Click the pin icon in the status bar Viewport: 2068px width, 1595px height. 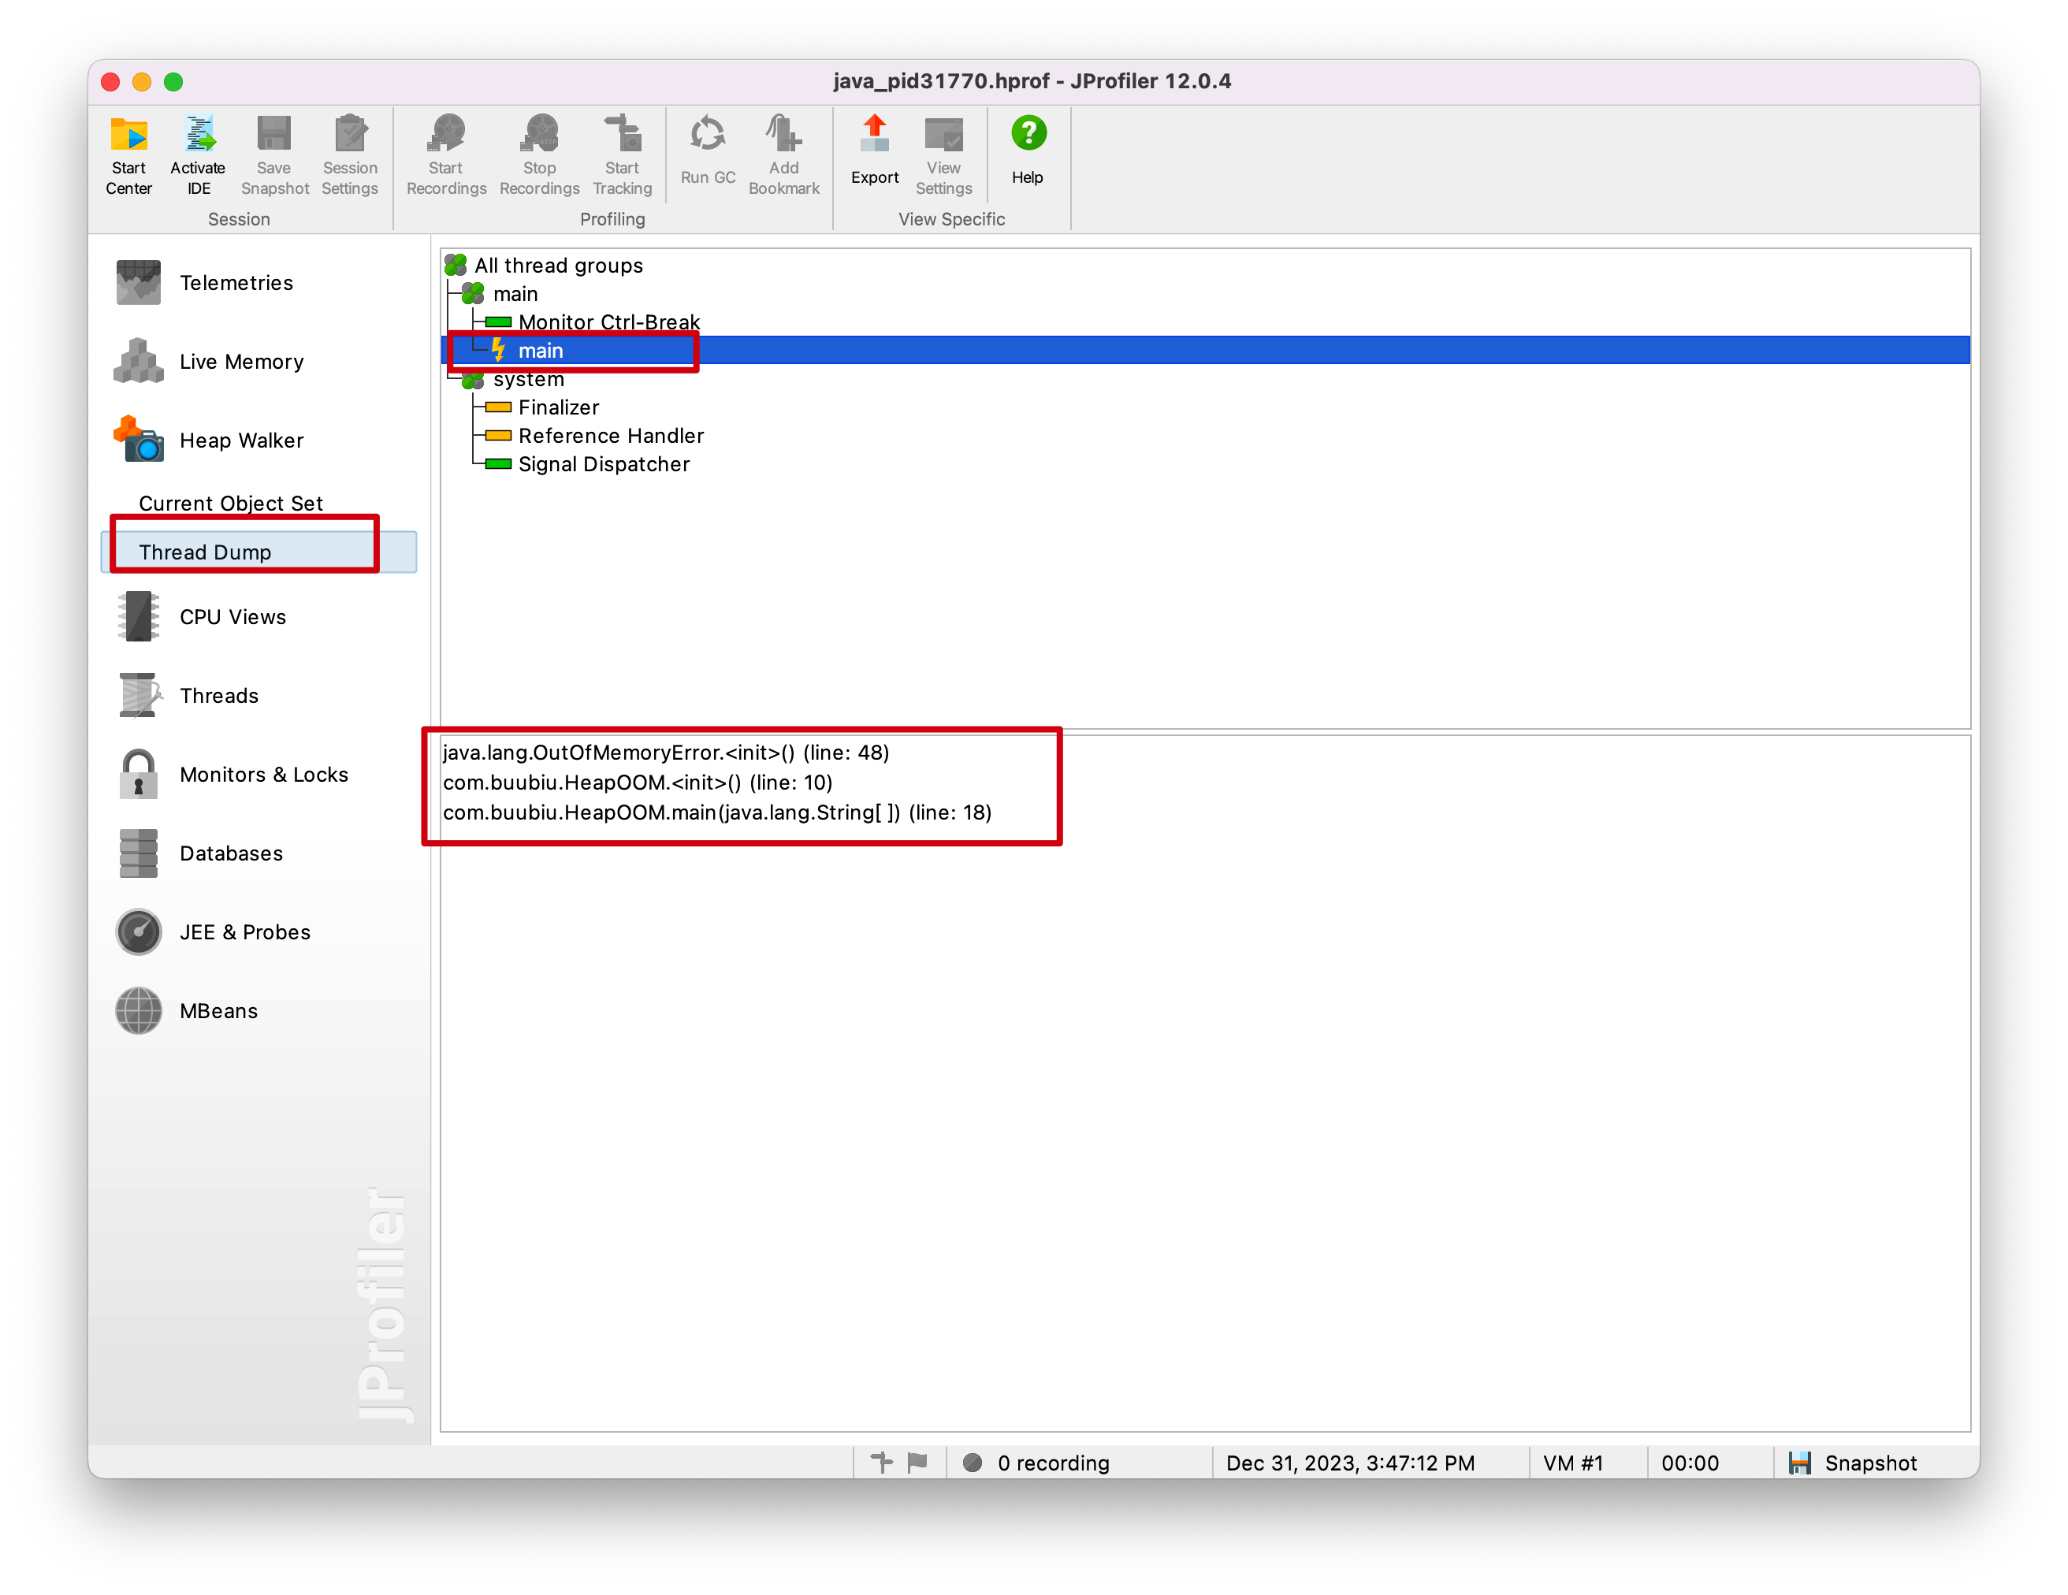point(882,1463)
